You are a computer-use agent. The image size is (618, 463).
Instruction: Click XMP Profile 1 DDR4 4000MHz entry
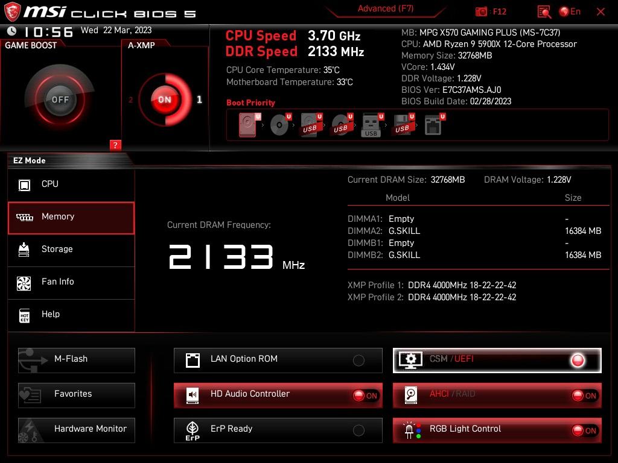432,285
